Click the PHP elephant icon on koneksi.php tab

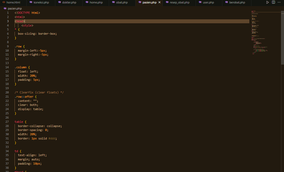pyautogui.click(x=31, y=2)
